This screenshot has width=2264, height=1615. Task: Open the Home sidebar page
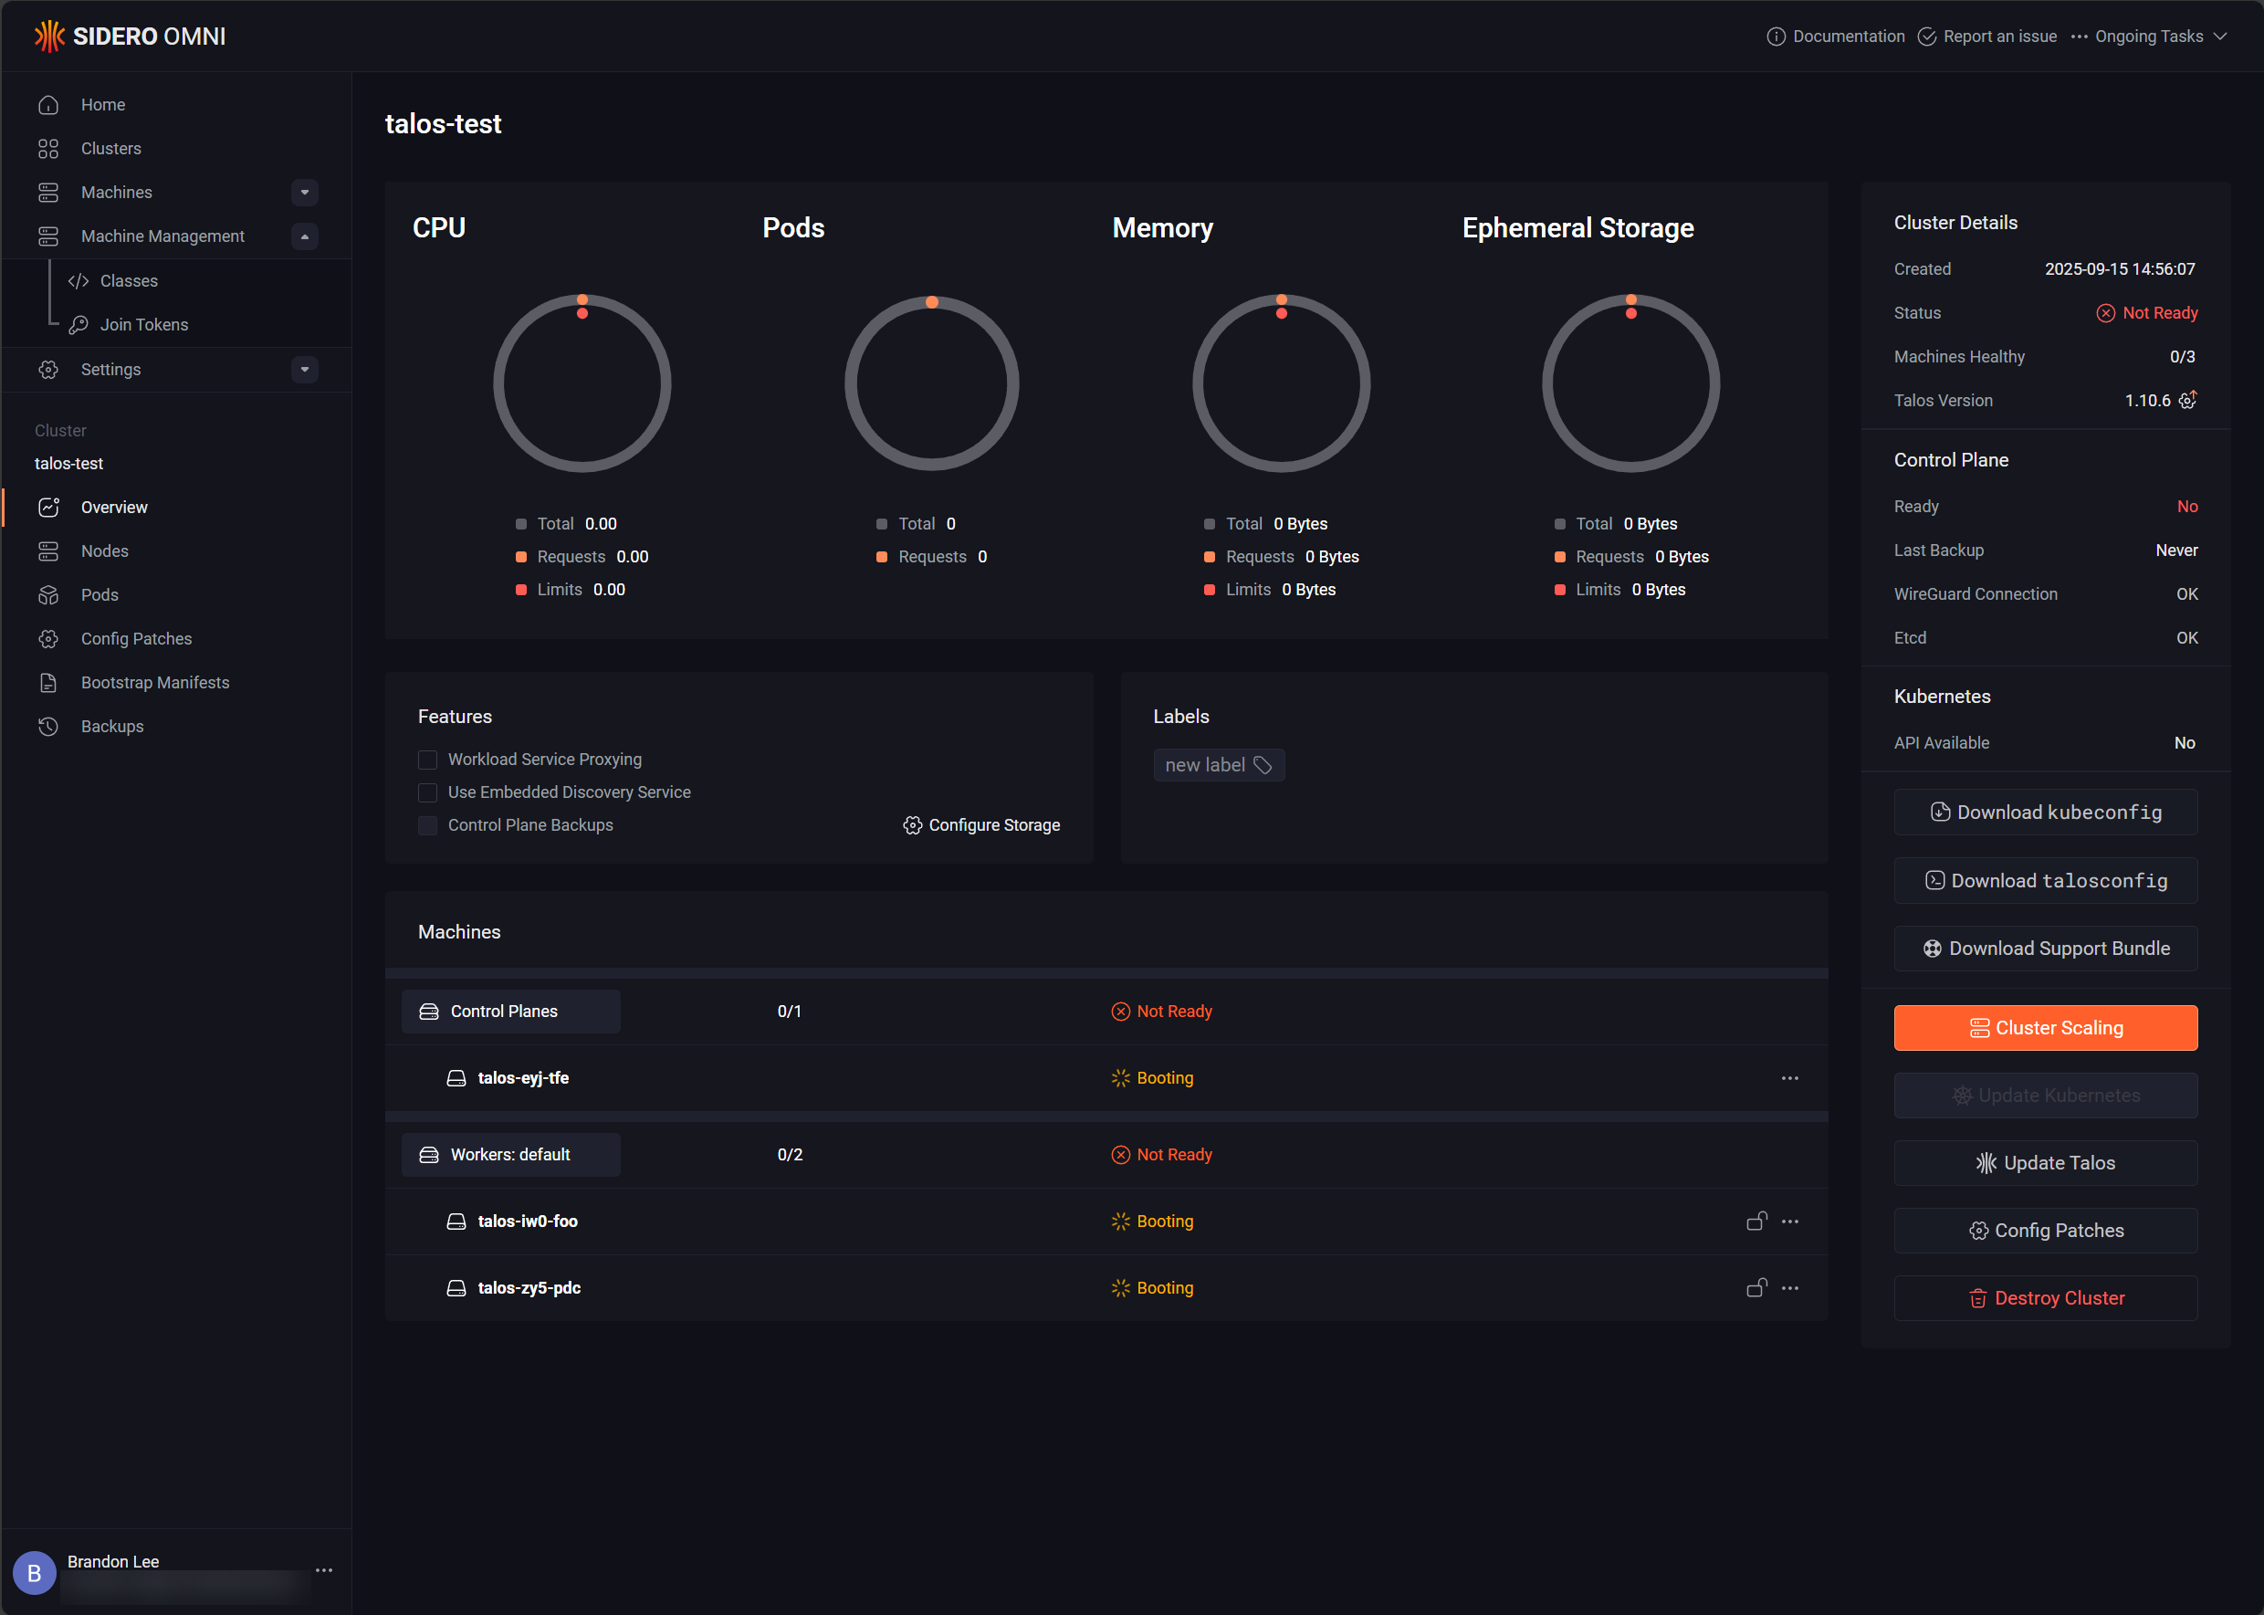pyautogui.click(x=102, y=104)
